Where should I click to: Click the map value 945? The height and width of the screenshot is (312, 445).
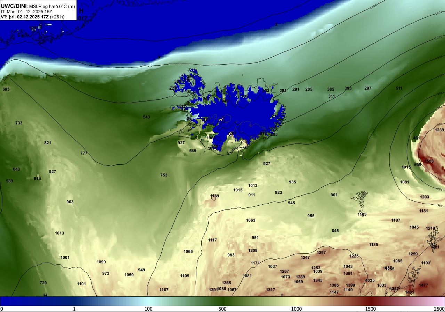click(x=291, y=203)
